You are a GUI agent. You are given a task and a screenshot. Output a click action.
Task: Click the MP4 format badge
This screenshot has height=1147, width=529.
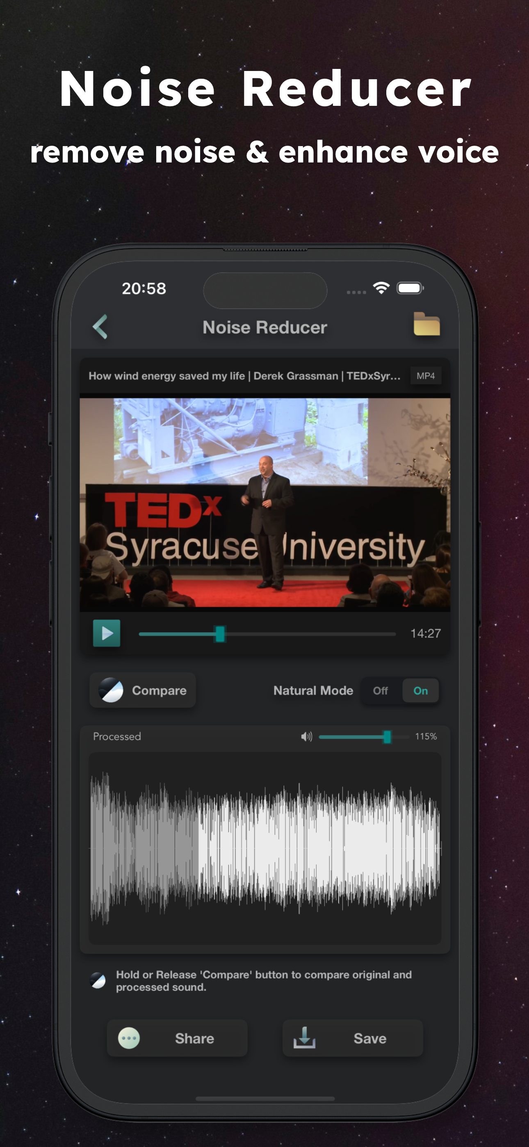(426, 376)
